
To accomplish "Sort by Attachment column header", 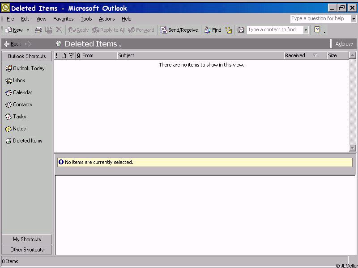I will 78,55.
